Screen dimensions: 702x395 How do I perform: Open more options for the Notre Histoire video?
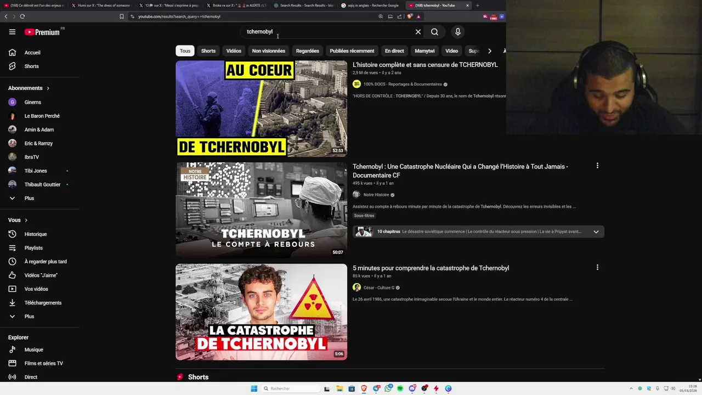pyautogui.click(x=597, y=166)
